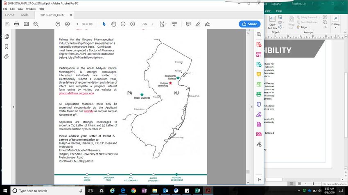Open More Tools wrench icon
Image resolution: width=348 pixels, height=195 pixels.
pos(259,144)
